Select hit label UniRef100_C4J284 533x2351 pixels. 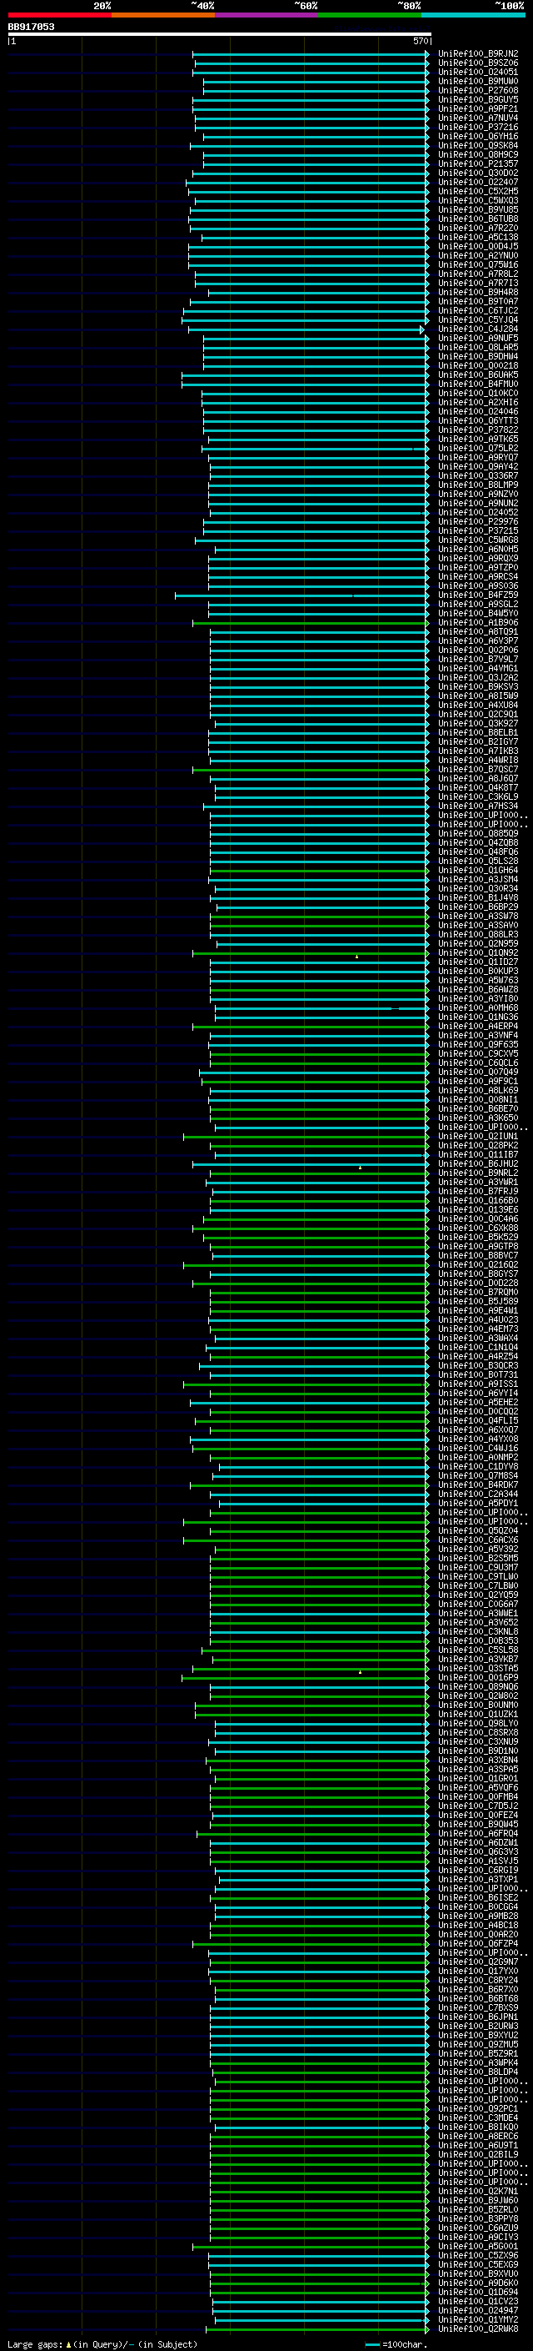[x=478, y=329]
